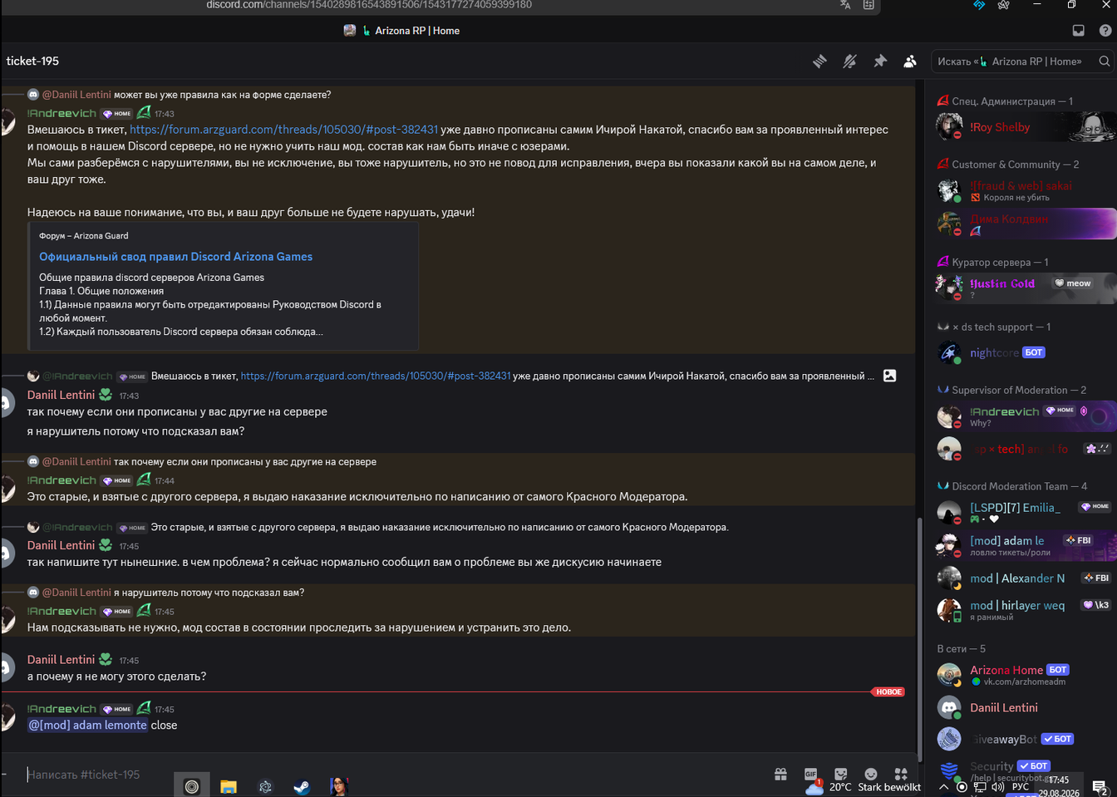Click the character avatar taskbar icon
The image size is (1117, 797).
338,786
